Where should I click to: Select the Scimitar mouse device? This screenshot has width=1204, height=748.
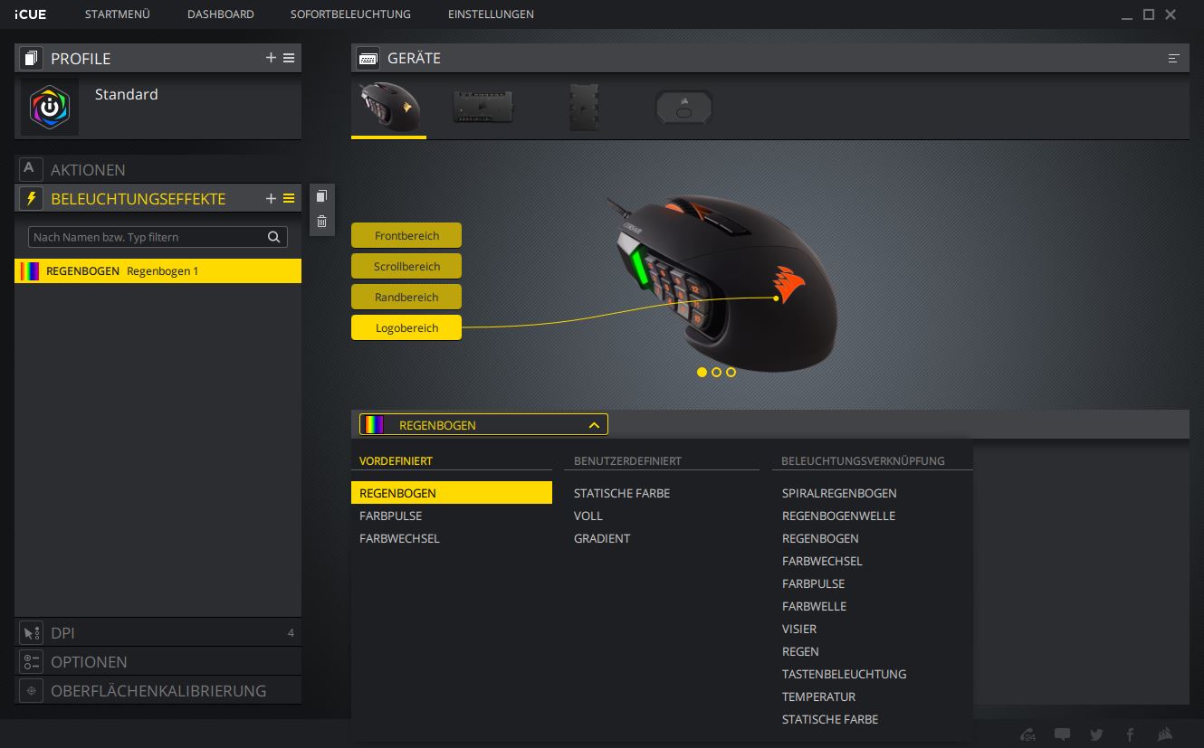pos(388,107)
